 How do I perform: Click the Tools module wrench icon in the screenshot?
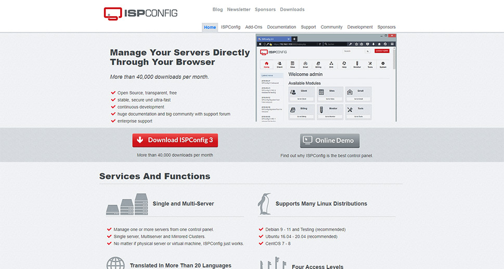(x=350, y=110)
